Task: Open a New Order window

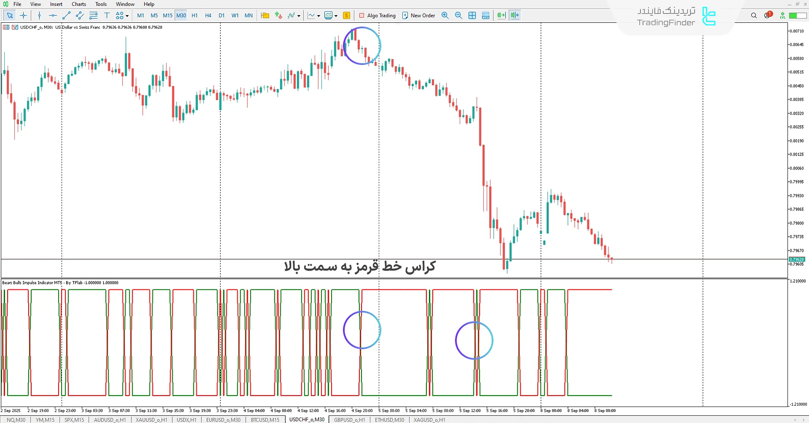Action: tap(418, 15)
